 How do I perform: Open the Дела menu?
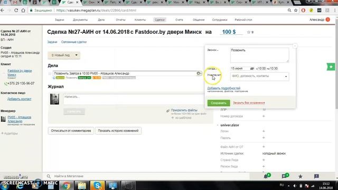(x=101, y=20)
